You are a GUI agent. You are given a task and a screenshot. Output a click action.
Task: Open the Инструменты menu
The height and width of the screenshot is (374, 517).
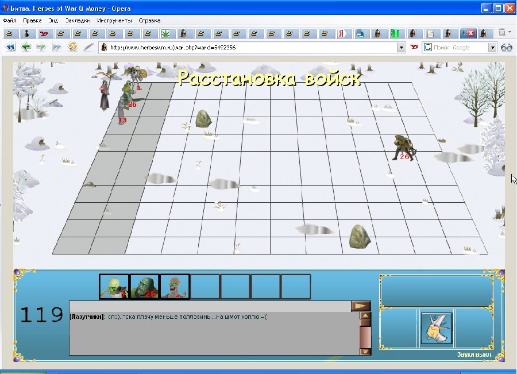pyautogui.click(x=111, y=20)
